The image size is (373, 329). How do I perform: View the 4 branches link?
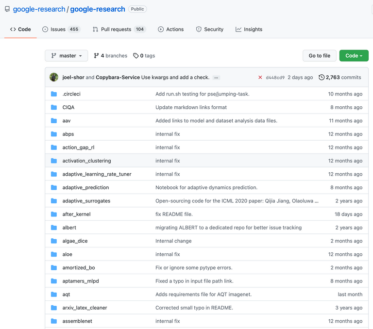click(x=111, y=56)
